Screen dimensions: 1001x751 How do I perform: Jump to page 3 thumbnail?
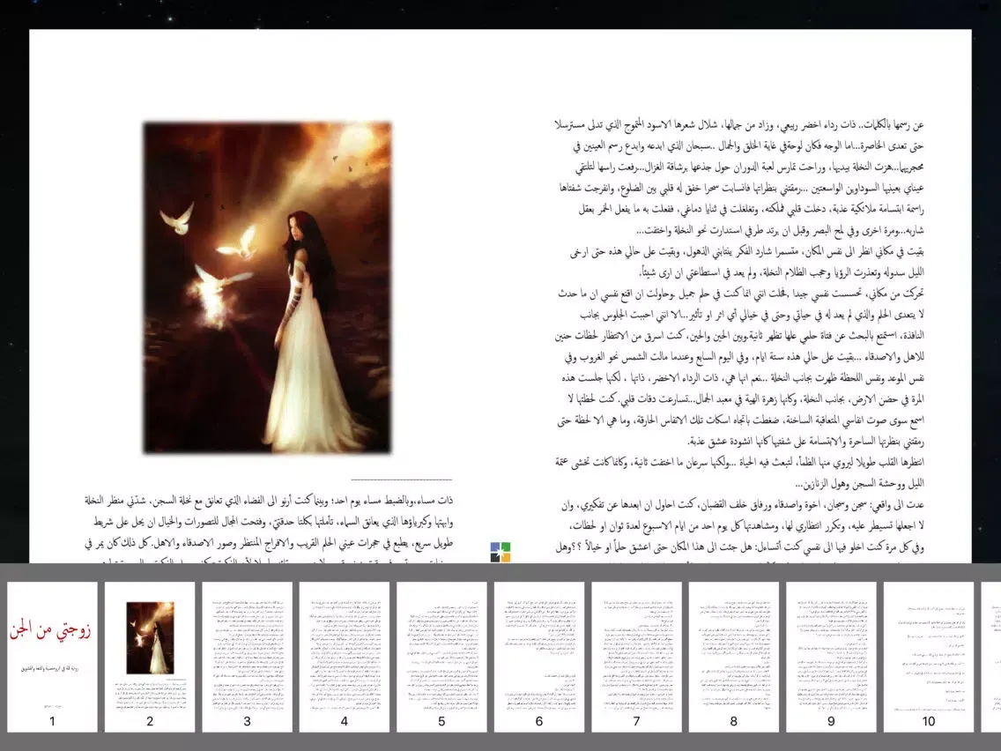point(247,657)
